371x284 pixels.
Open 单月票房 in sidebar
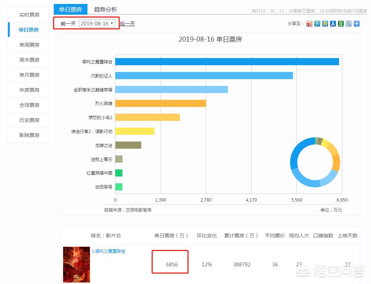click(29, 75)
